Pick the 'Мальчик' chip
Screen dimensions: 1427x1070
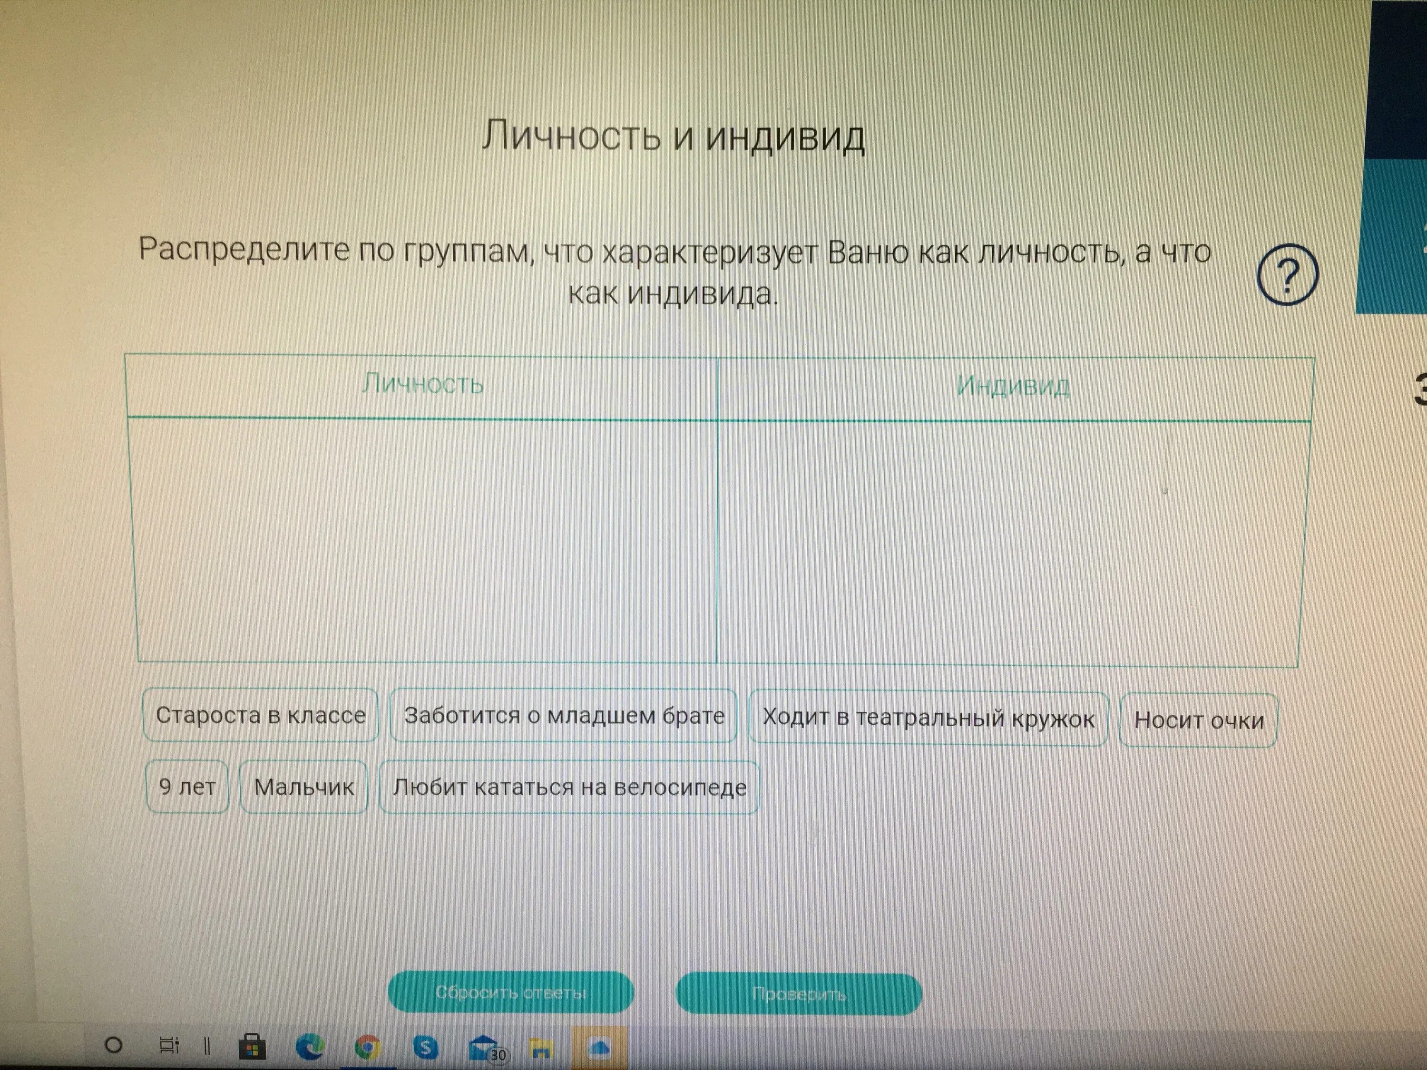pos(304,787)
